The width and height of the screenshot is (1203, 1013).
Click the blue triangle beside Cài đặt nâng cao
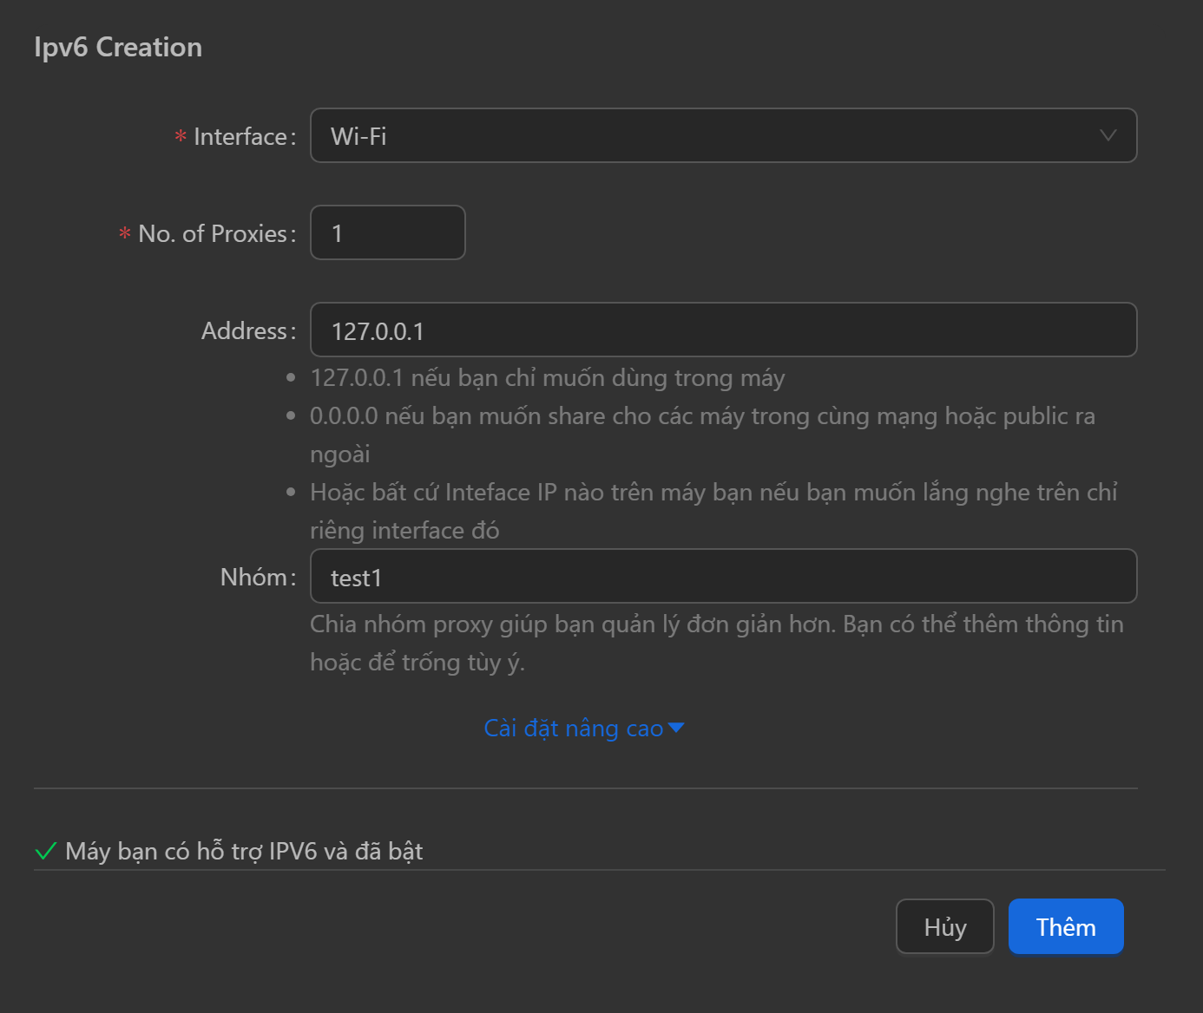[676, 728]
